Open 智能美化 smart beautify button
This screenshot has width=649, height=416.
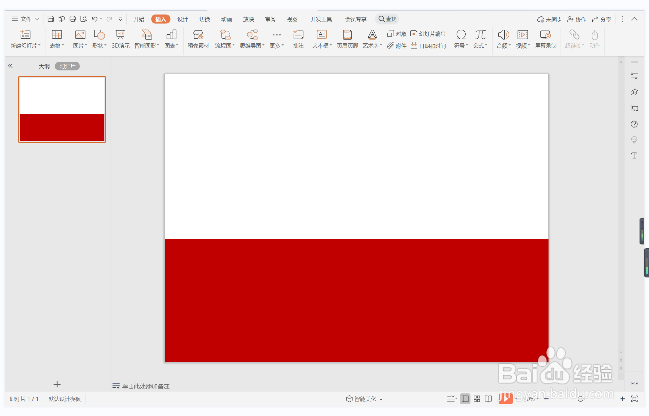pos(364,399)
